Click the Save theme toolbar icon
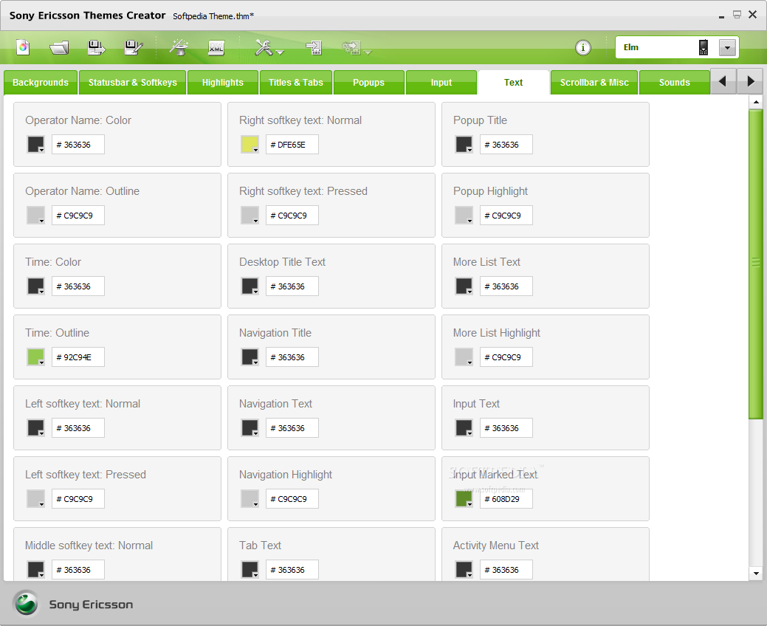 point(96,47)
